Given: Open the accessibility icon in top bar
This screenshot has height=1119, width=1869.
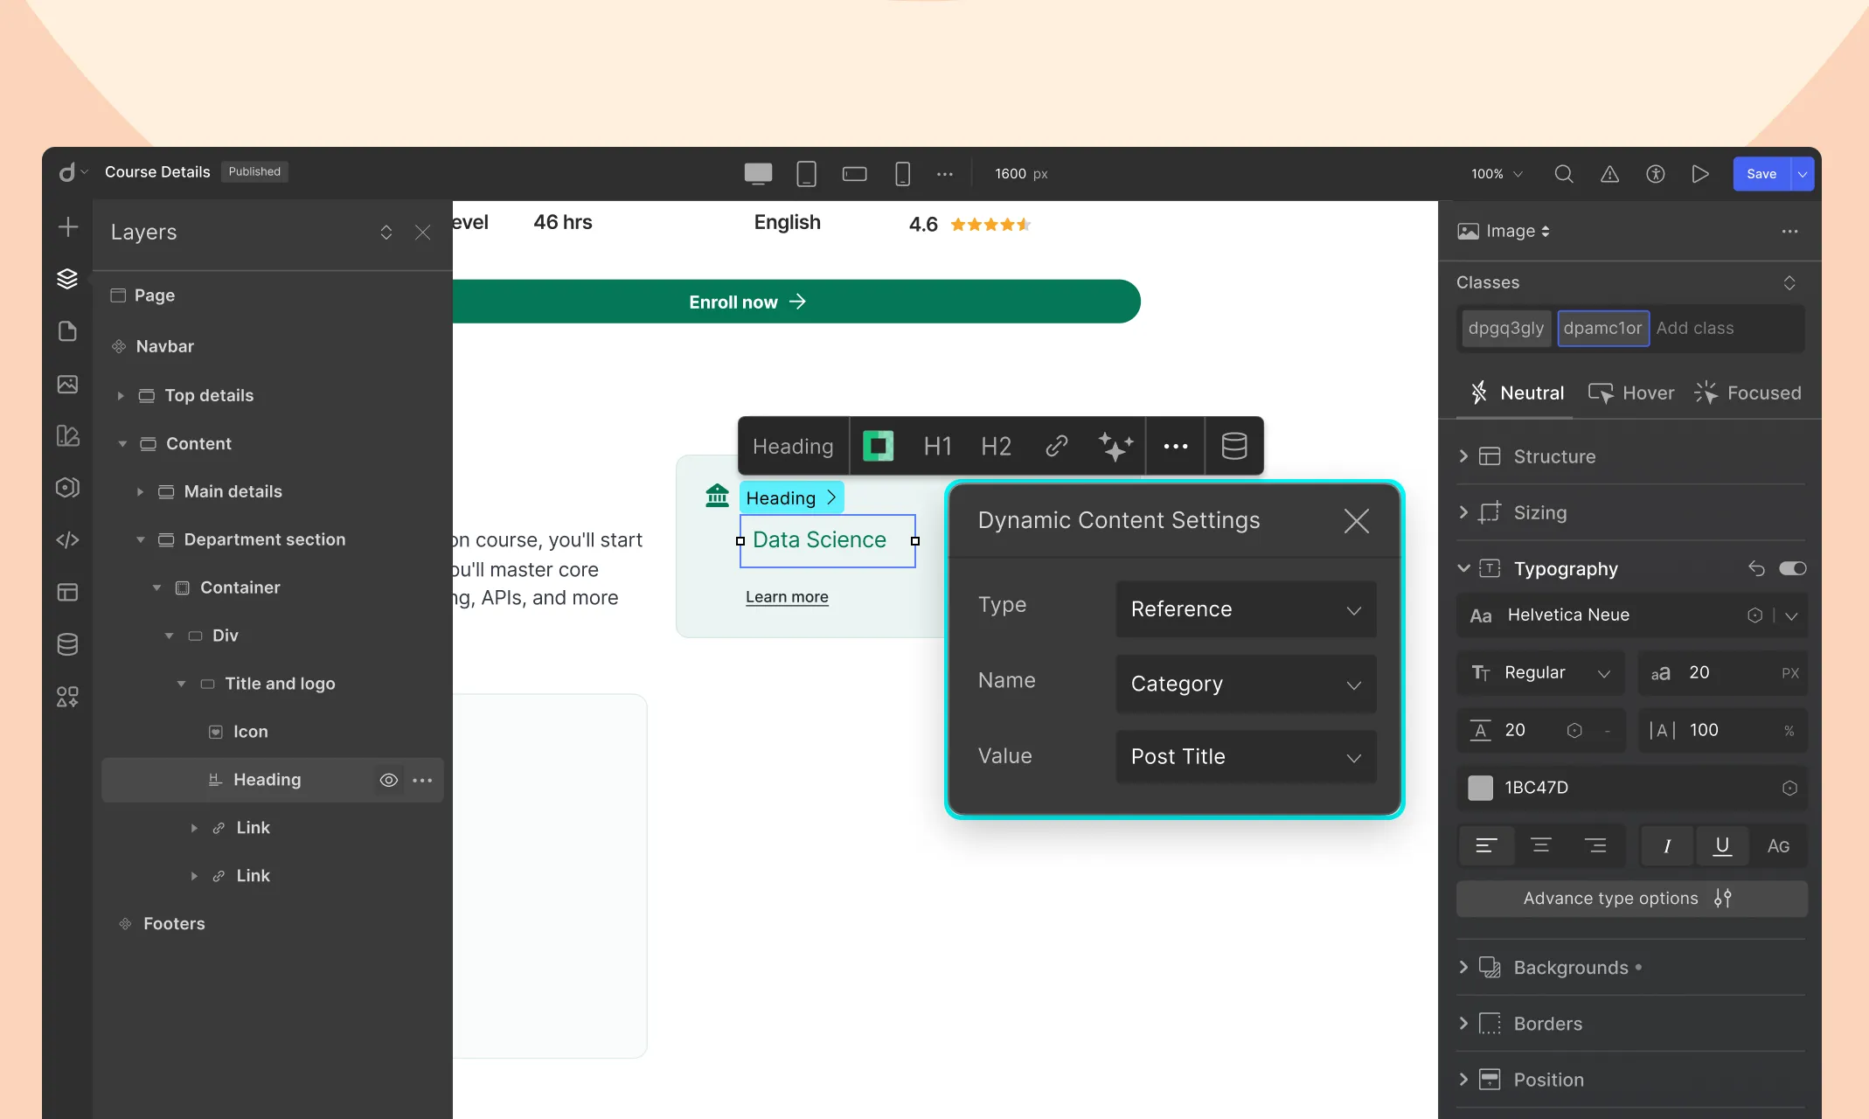Looking at the screenshot, I should click(1655, 174).
